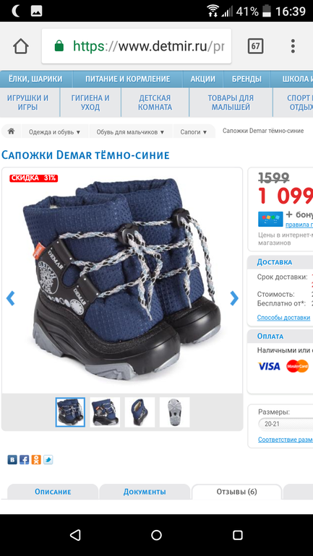Open Способы доставки link
The height and width of the screenshot is (556, 313).
(283, 318)
